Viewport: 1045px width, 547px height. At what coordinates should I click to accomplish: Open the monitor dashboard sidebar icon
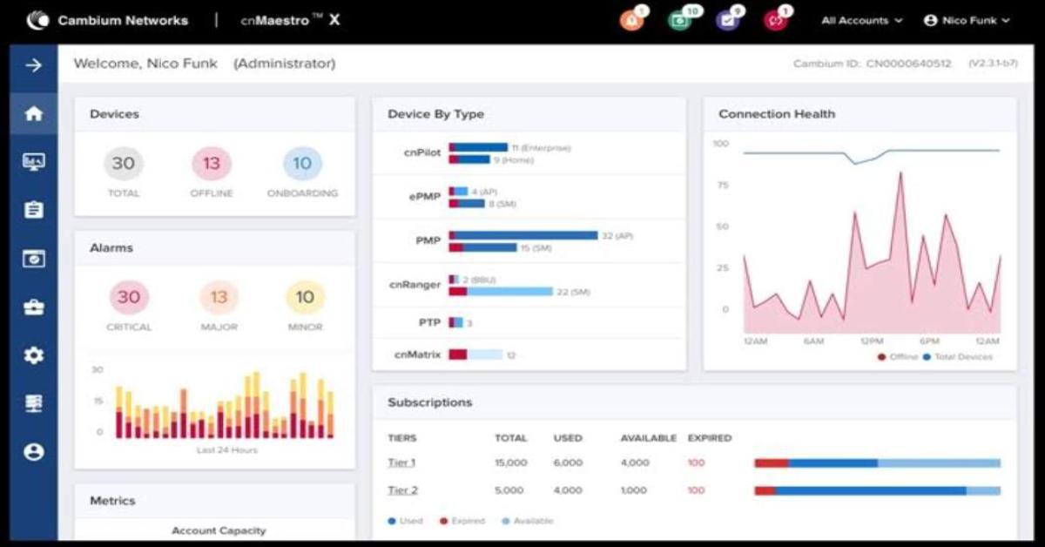[34, 162]
